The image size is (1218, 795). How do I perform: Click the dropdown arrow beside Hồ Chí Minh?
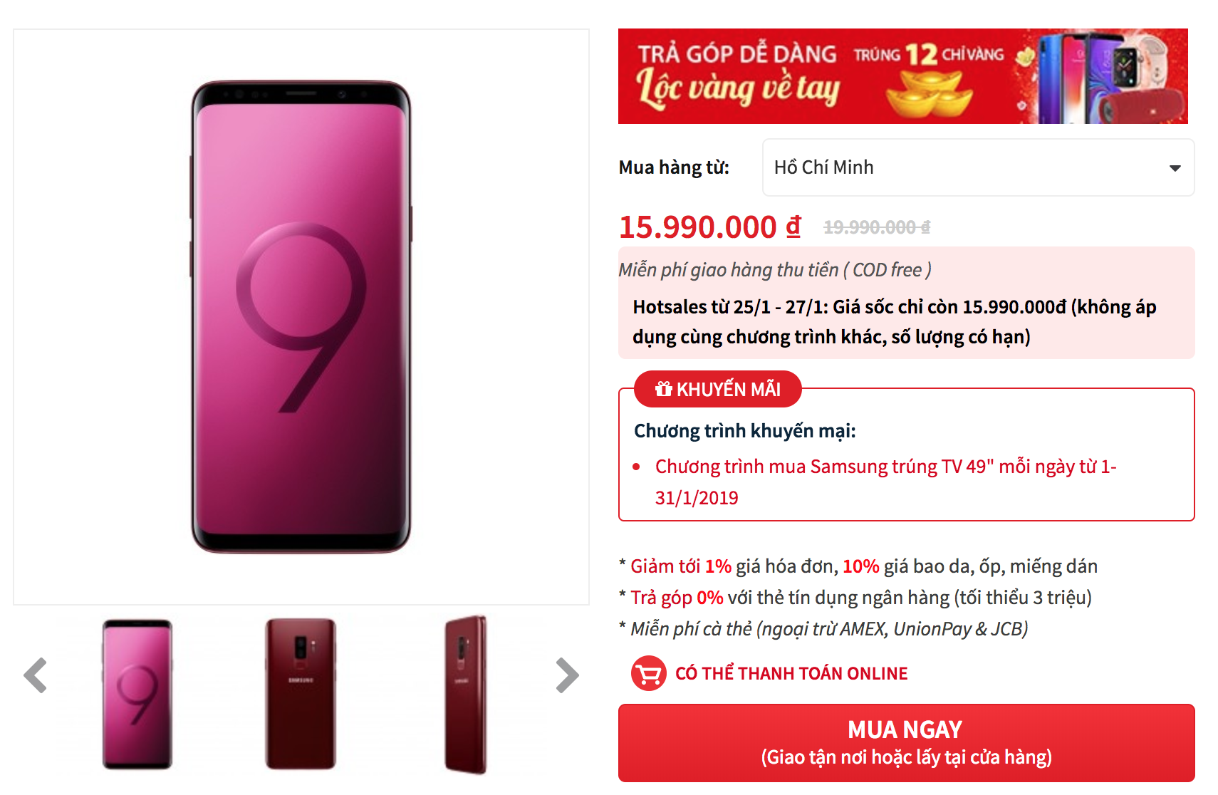(1175, 168)
